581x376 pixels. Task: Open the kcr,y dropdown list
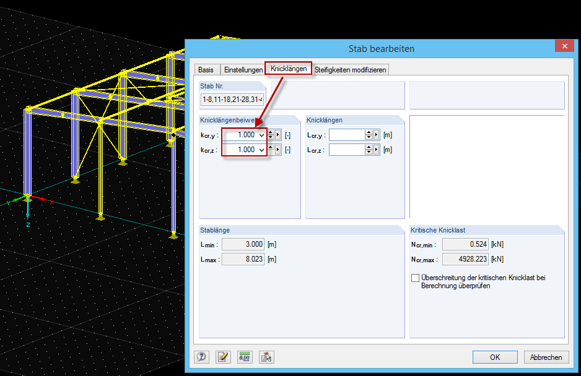[x=260, y=134]
